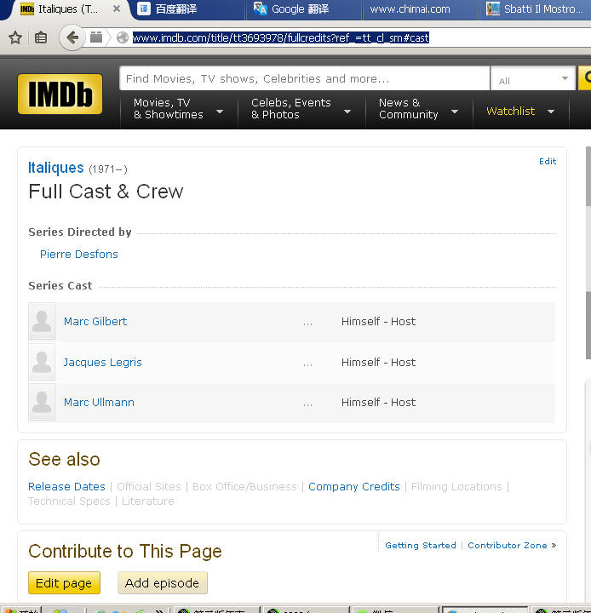Close the Italiques tab

point(117,9)
